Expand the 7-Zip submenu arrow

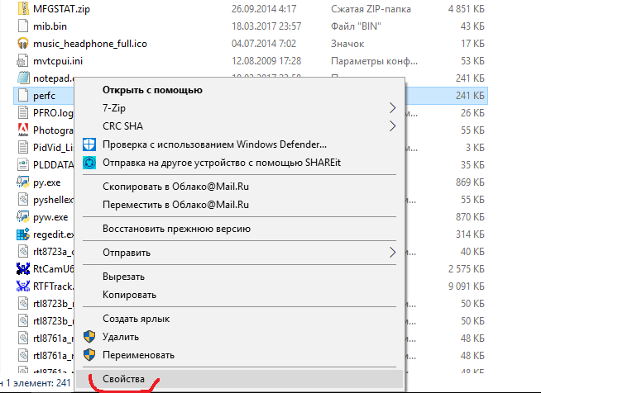click(392, 108)
